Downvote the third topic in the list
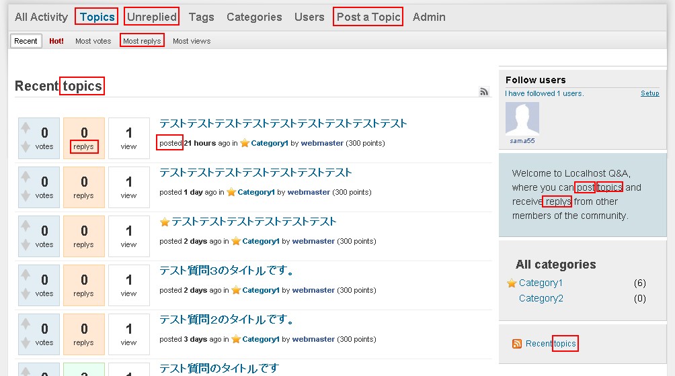 coord(26,244)
